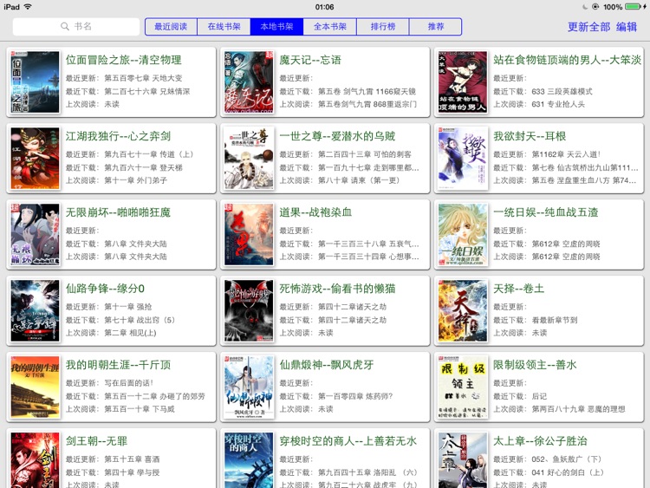Select title 位面冒险之旅--清空物理
Viewport: 650px width, 488px height.
pyautogui.click(x=124, y=60)
